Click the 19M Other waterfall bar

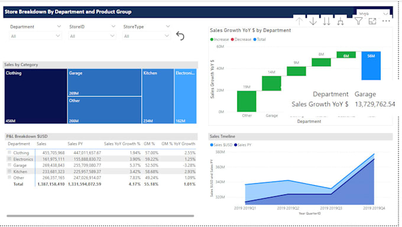[x=247, y=101]
